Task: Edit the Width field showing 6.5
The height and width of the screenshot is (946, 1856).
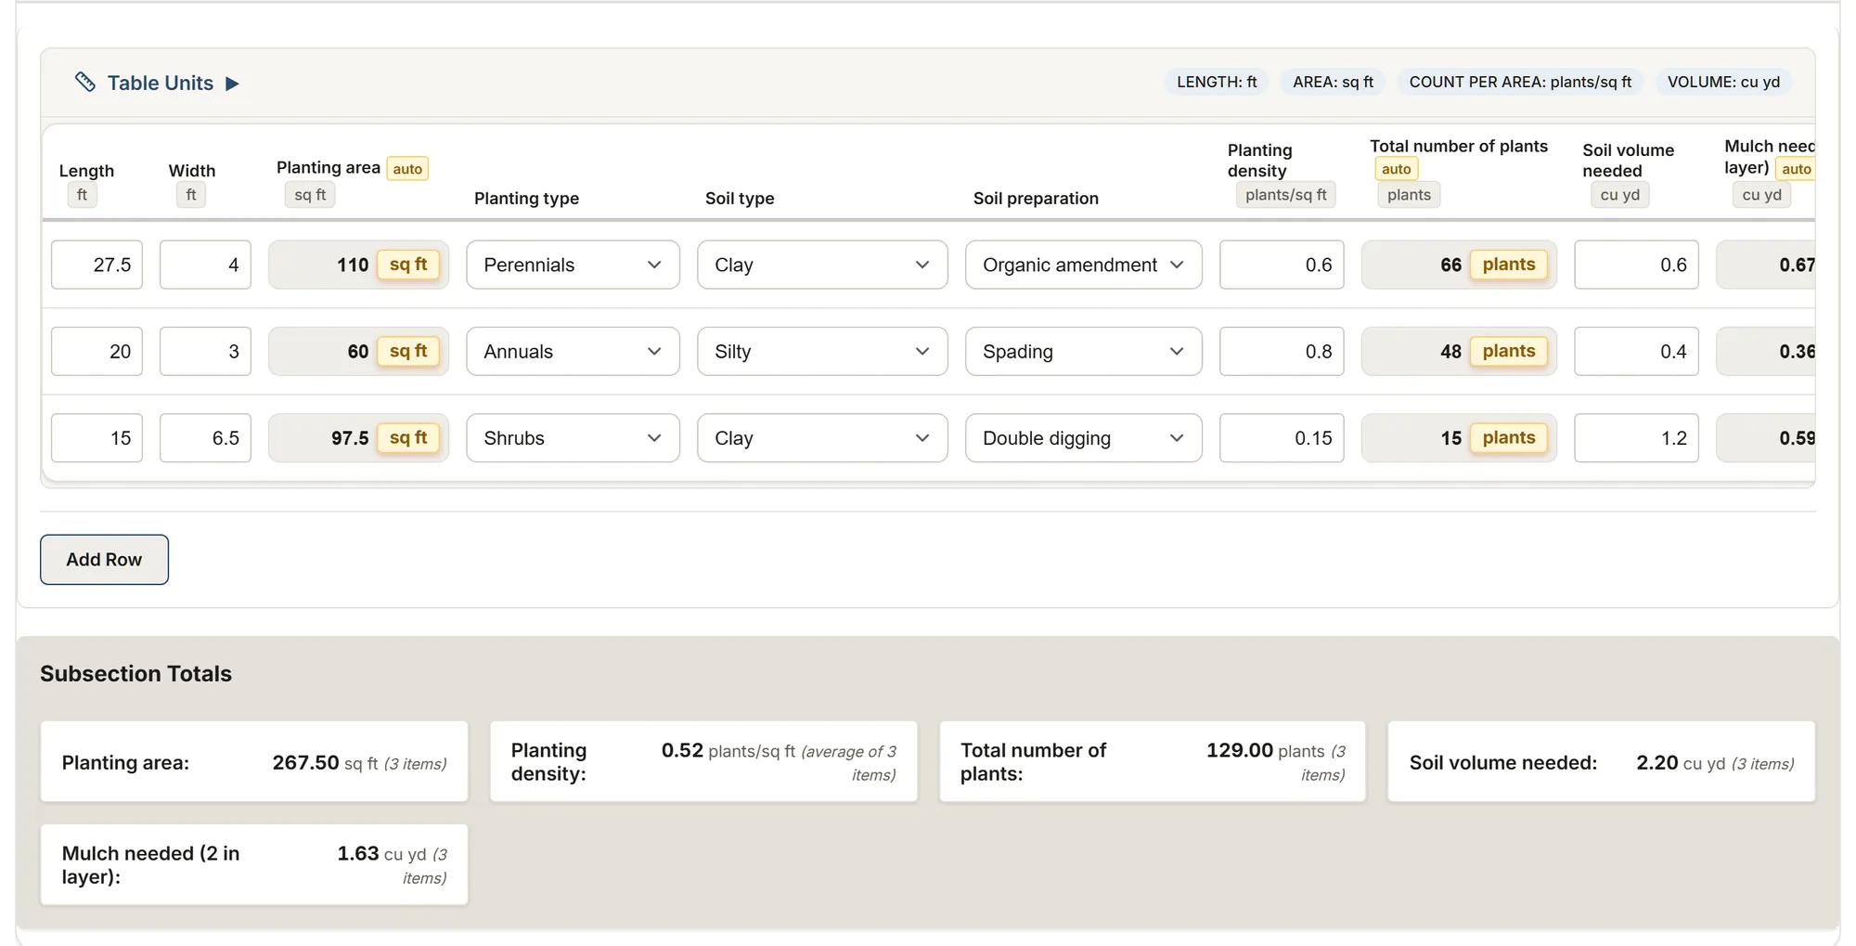Action: pyautogui.click(x=205, y=437)
